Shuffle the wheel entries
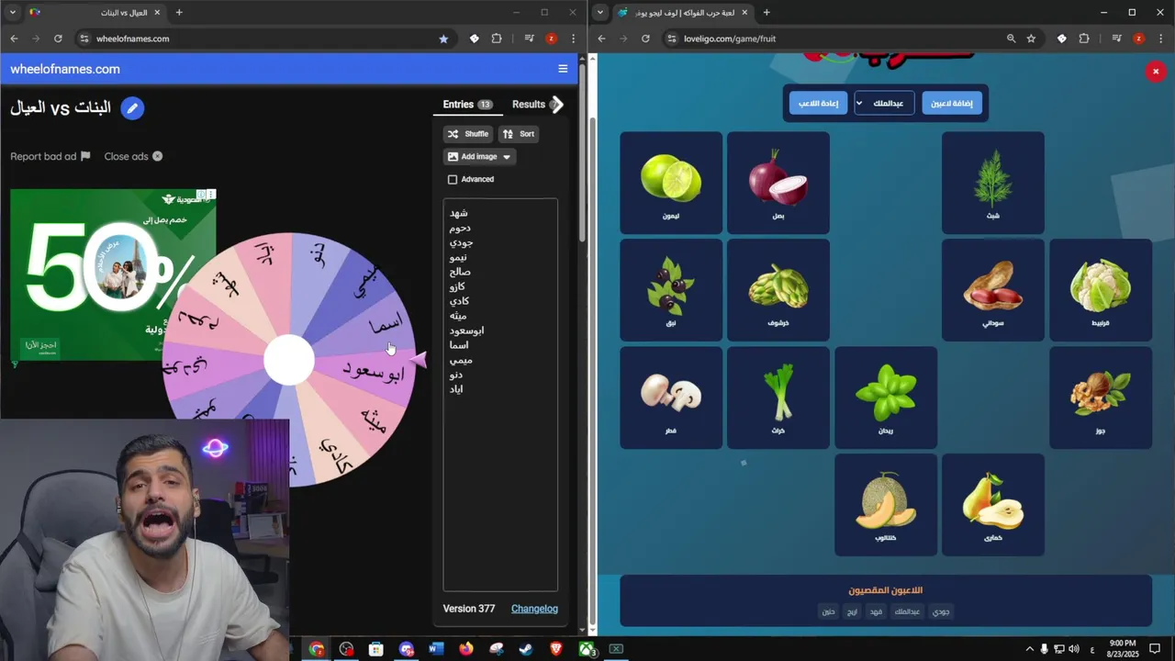1175x661 pixels. 468,134
